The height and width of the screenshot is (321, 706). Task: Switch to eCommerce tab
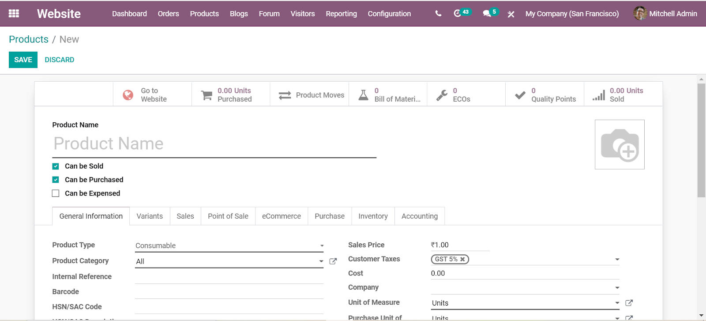point(282,216)
